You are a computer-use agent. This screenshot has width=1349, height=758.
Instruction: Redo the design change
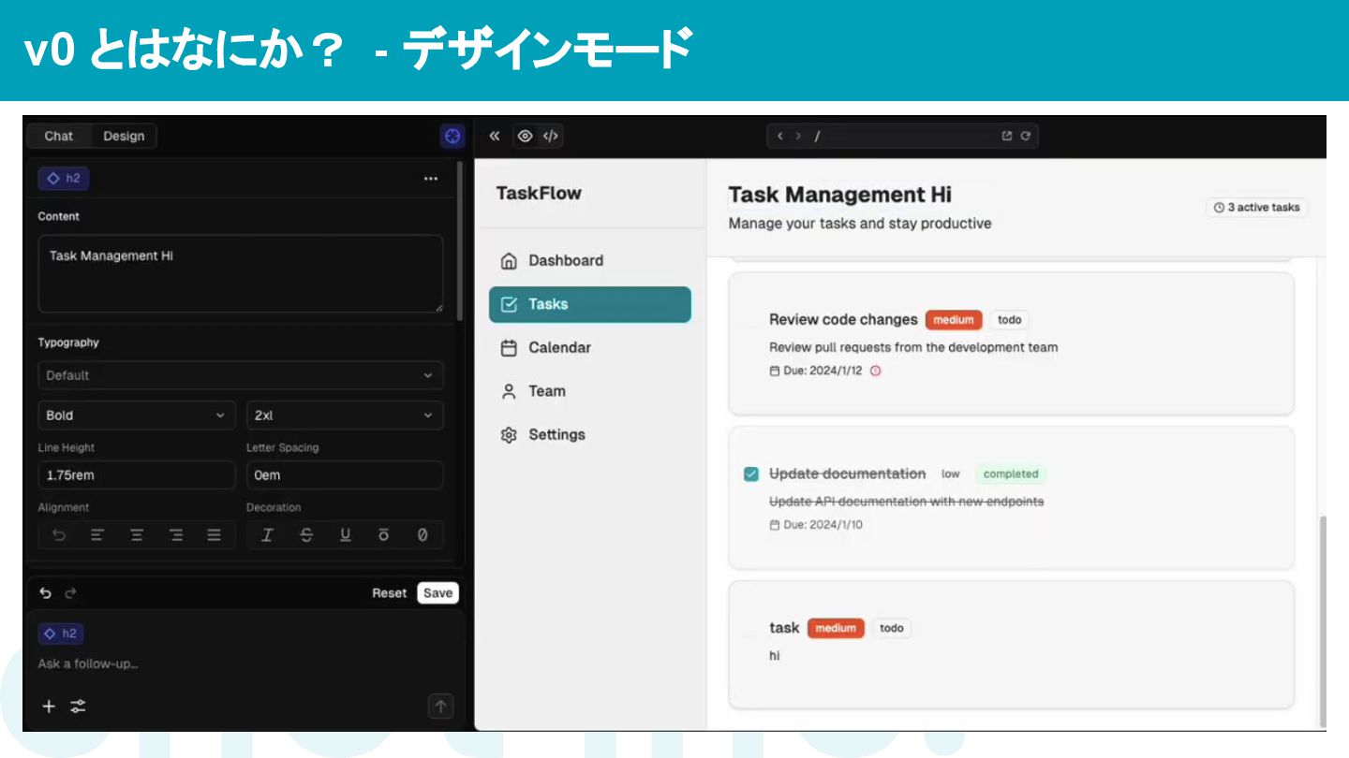[70, 593]
